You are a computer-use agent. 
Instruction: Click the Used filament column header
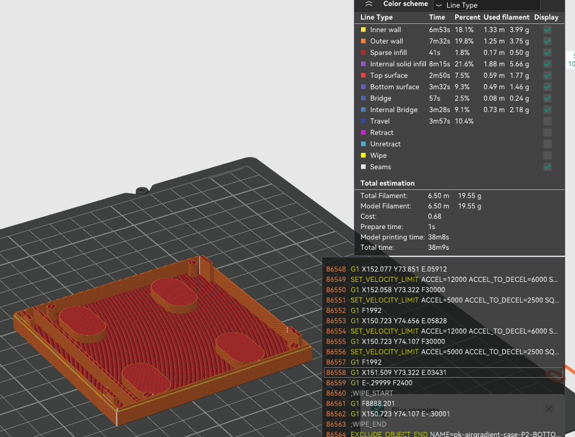pos(506,17)
